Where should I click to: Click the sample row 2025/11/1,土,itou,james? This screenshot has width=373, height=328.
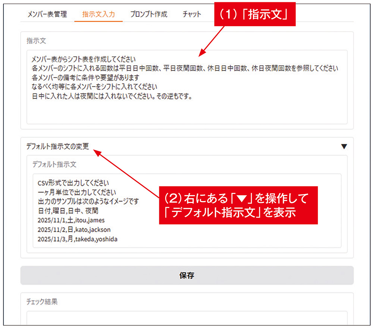pyautogui.click(x=71, y=220)
